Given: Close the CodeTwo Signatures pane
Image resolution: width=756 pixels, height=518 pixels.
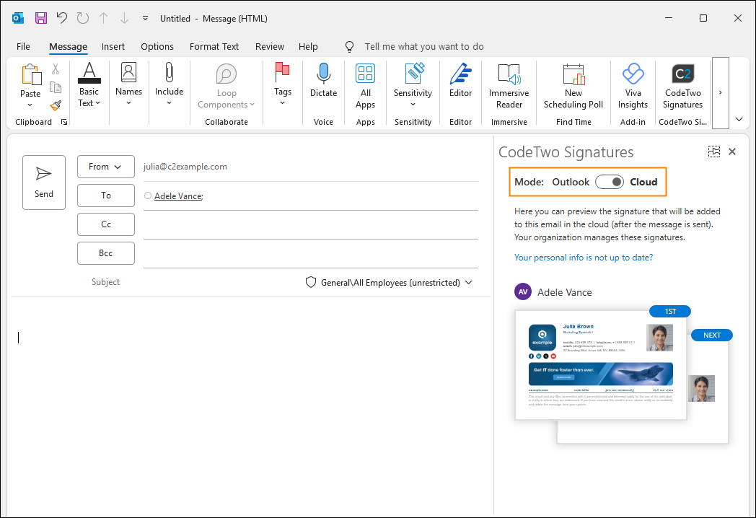Looking at the screenshot, I should click(x=732, y=152).
